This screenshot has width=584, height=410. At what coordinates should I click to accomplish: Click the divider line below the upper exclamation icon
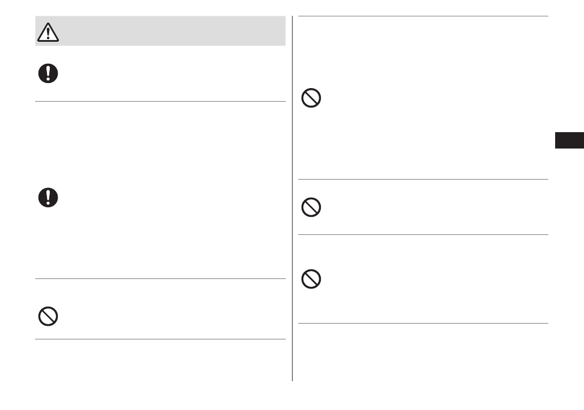[x=160, y=102]
